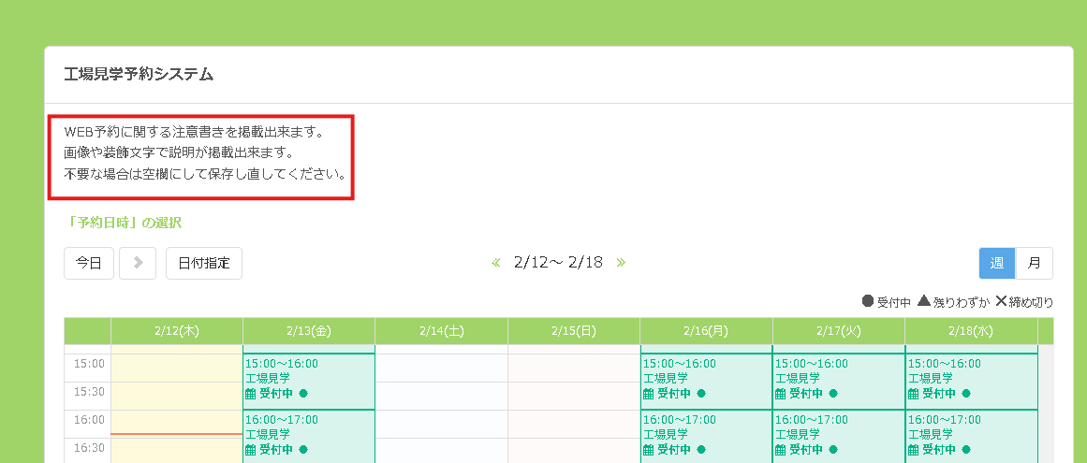Click calendar icon in 2/13 16:00 slot
Viewport: 1087px width, 463px height.
pos(250,450)
